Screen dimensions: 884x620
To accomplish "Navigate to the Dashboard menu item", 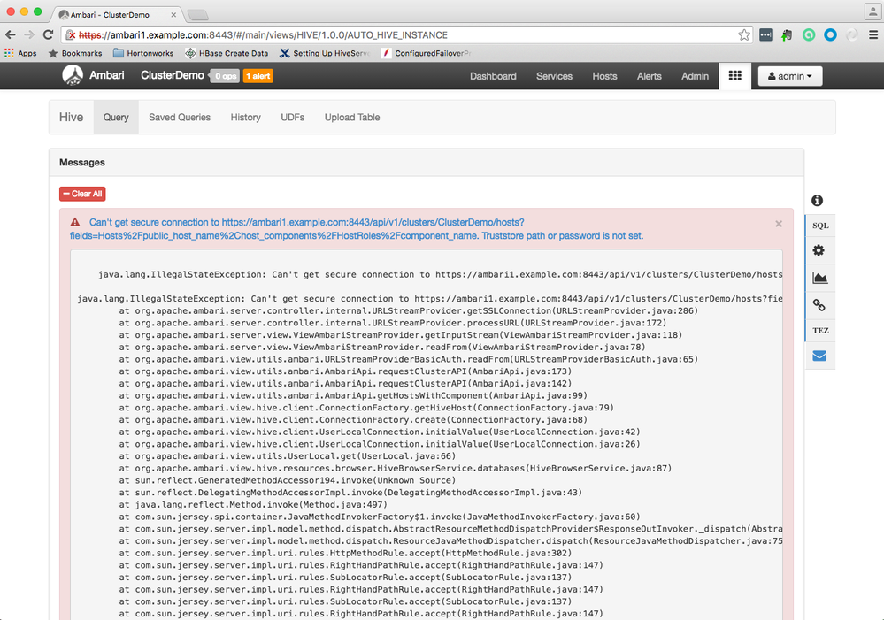I will click(x=493, y=76).
